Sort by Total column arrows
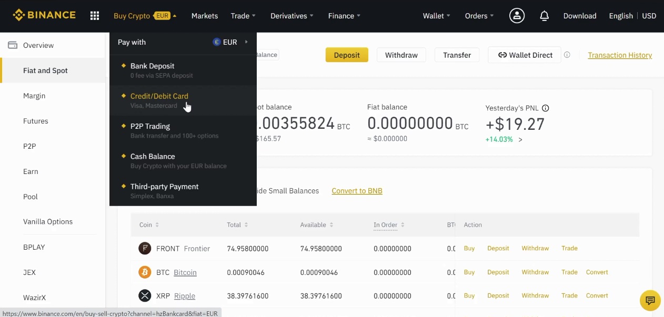 click(246, 224)
